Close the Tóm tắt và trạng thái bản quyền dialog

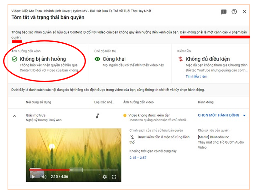point(244,12)
